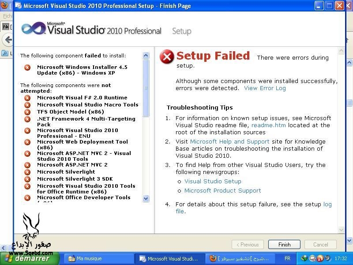Open the readme.htm link
This screenshot has width=353, height=265.
(268, 125)
